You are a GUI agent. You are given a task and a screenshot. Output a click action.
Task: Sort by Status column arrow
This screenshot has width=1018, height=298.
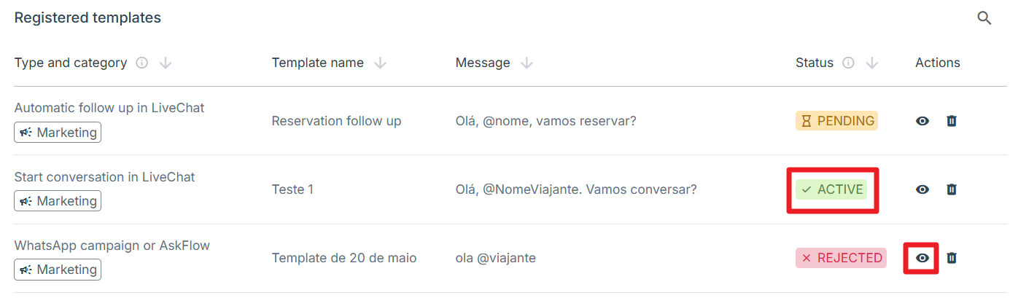tap(871, 63)
